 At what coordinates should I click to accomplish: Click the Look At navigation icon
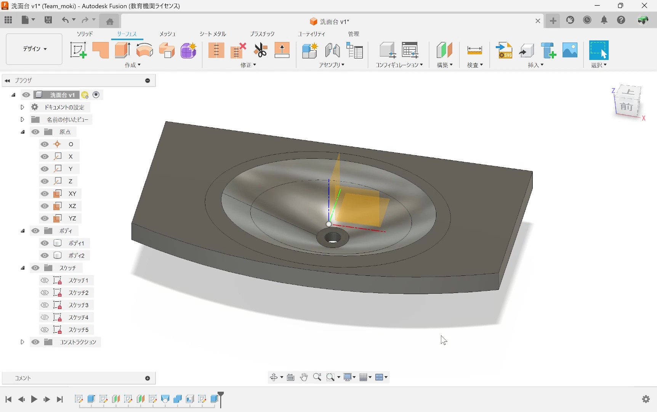pyautogui.click(x=291, y=377)
